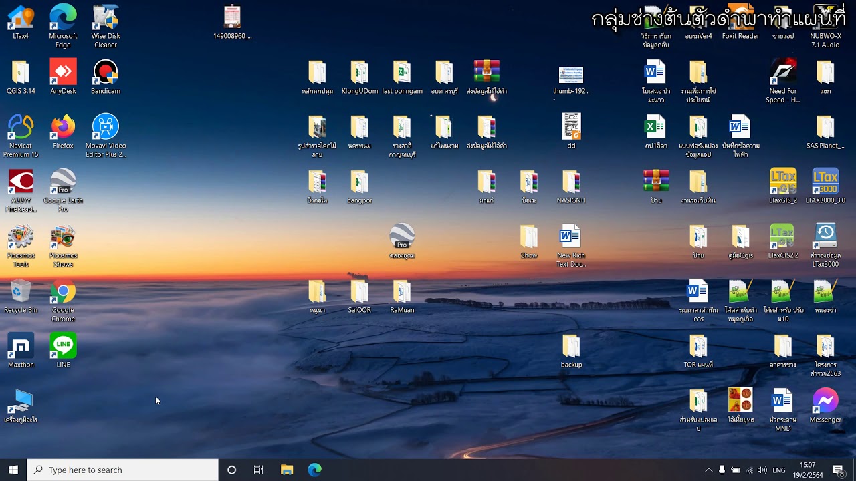Select the SaiOOR folder

pos(359,296)
